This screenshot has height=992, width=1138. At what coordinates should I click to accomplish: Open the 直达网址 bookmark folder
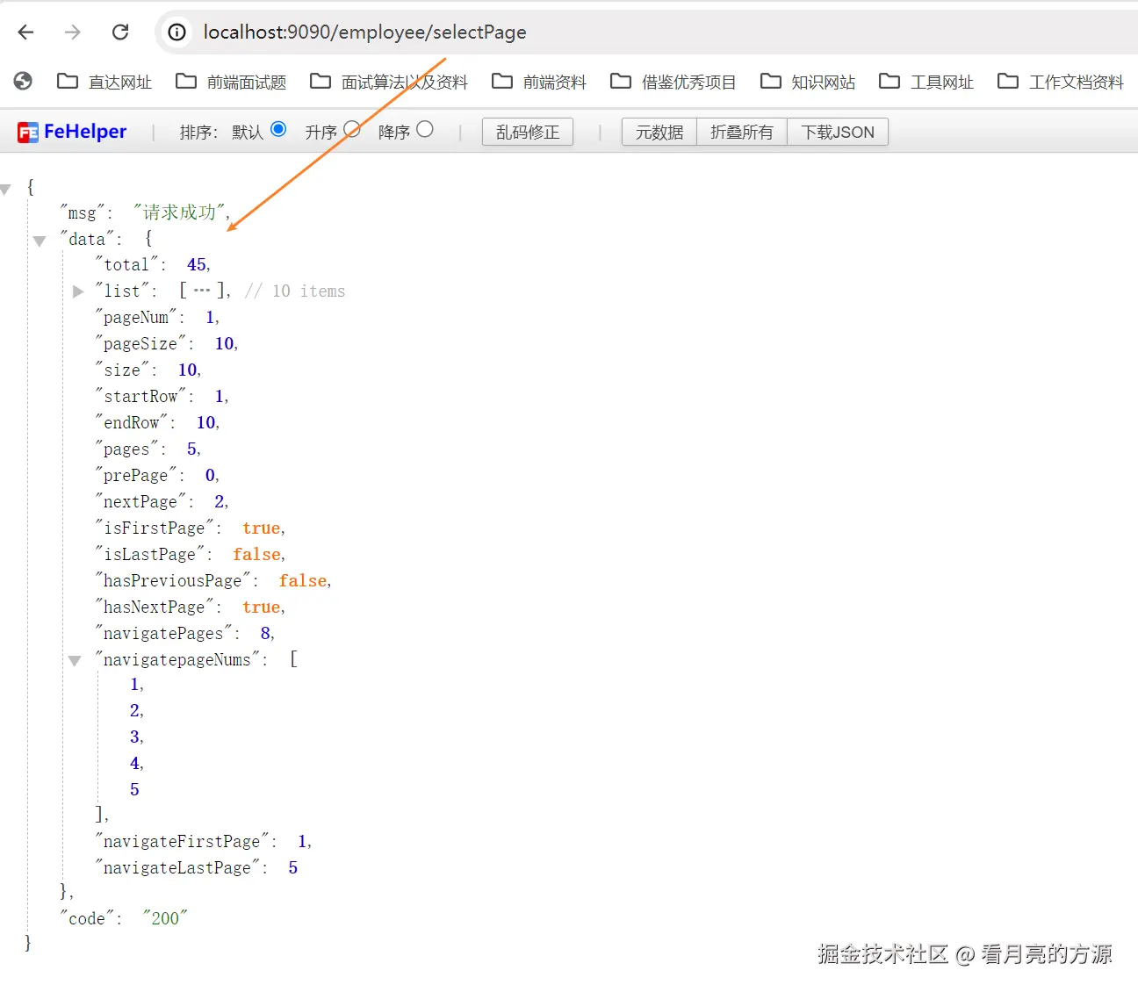(104, 82)
